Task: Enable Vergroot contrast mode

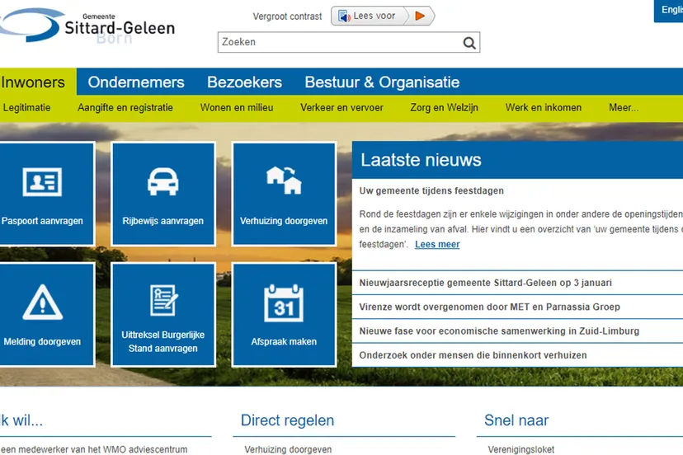Action: (x=287, y=16)
